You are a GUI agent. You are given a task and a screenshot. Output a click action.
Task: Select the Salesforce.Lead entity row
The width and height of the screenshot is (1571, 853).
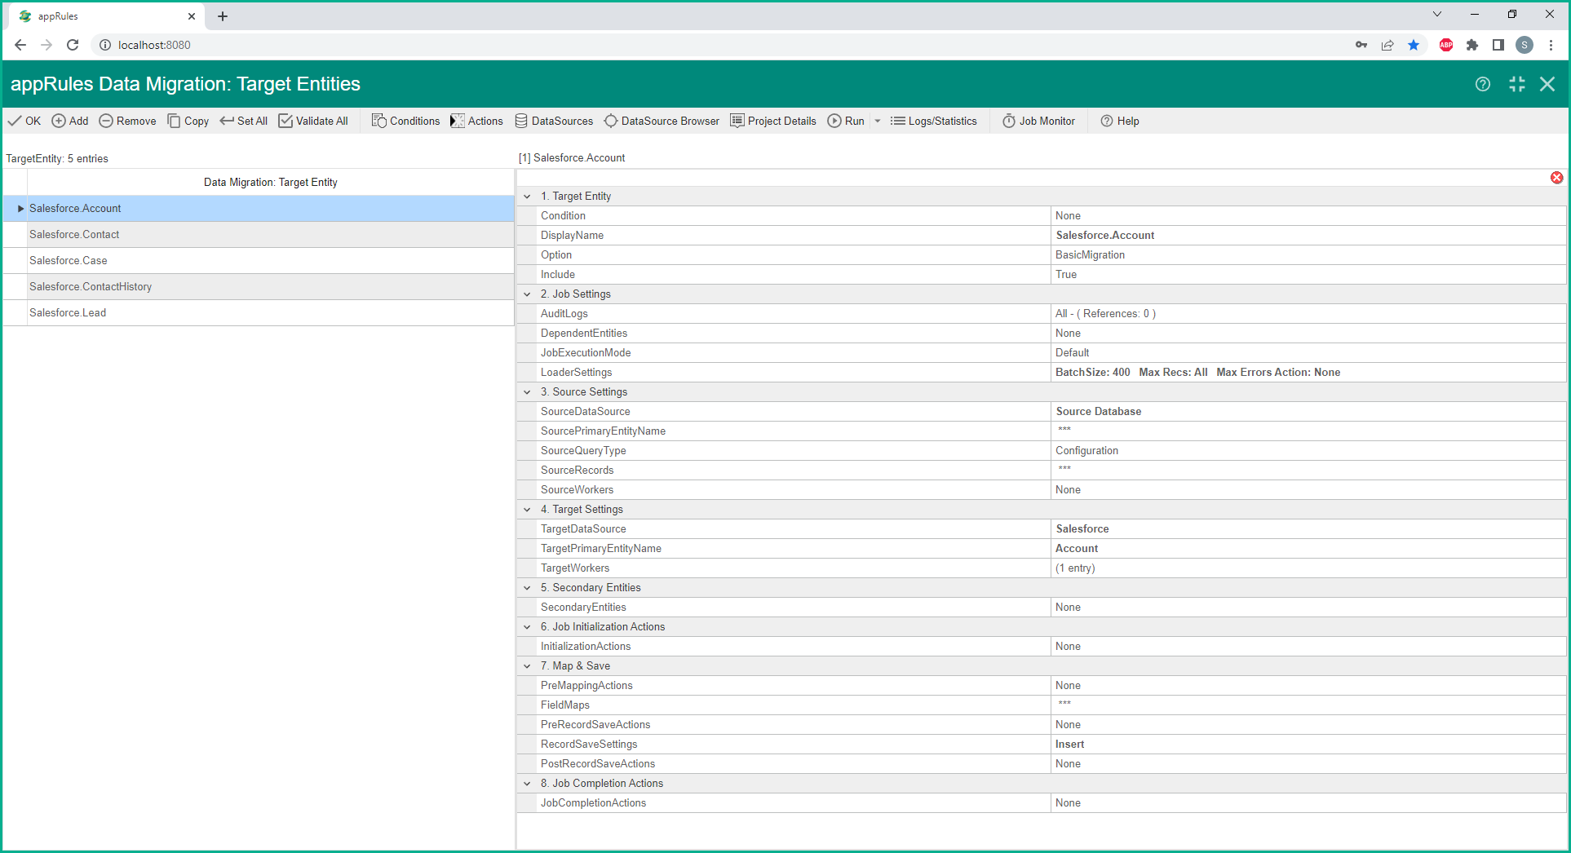pyautogui.click(x=68, y=313)
